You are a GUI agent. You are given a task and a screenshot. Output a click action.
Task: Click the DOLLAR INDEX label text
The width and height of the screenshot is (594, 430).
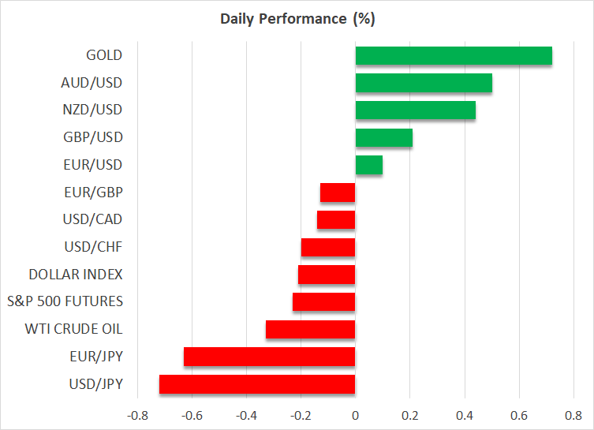[x=76, y=275]
